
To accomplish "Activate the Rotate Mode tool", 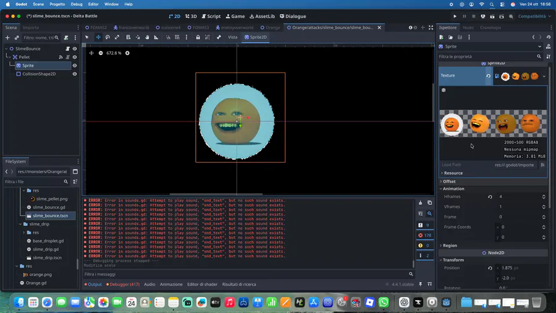I will (x=107, y=37).
